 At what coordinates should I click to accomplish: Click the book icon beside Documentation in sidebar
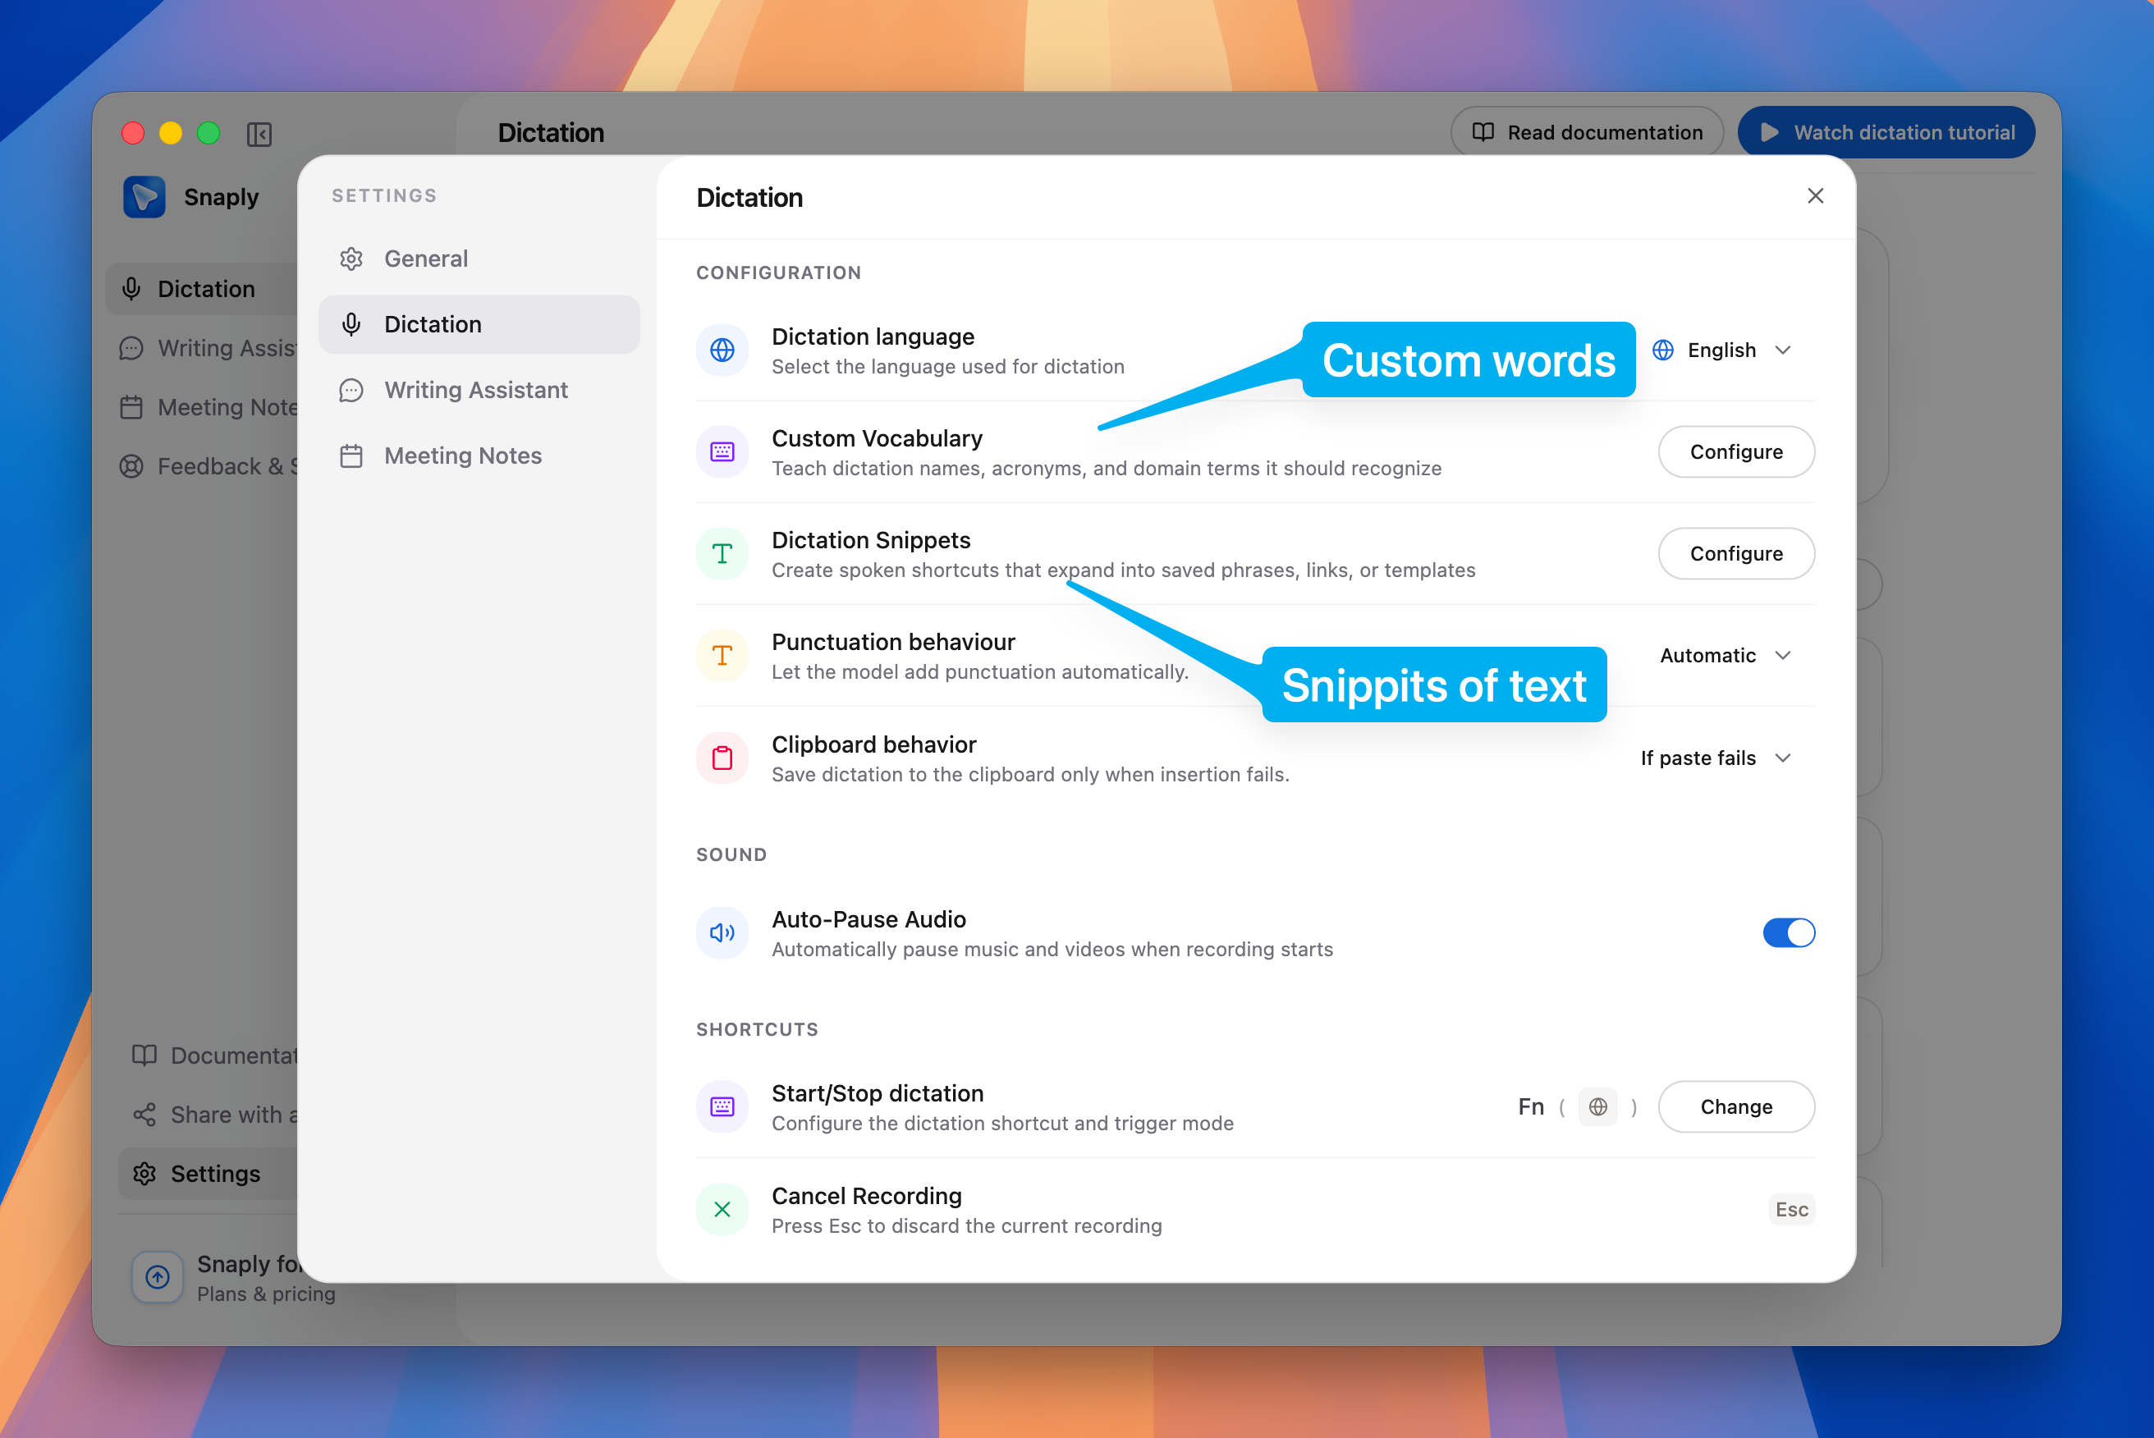pos(144,1056)
